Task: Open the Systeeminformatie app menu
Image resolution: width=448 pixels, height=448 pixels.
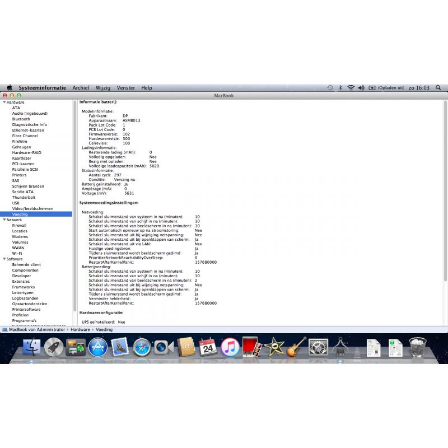Action: (43, 88)
